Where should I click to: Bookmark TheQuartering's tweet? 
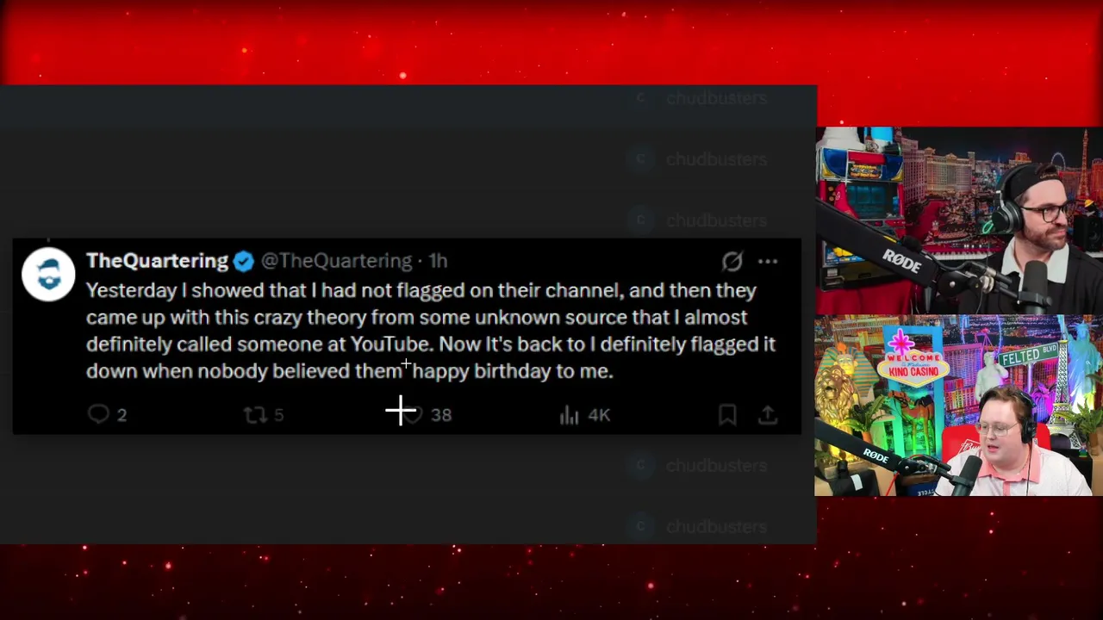(727, 415)
